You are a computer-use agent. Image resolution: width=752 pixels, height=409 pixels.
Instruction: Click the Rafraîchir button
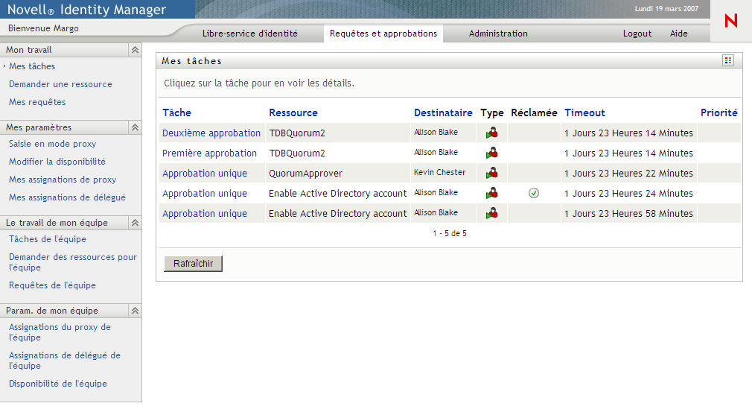point(194,264)
